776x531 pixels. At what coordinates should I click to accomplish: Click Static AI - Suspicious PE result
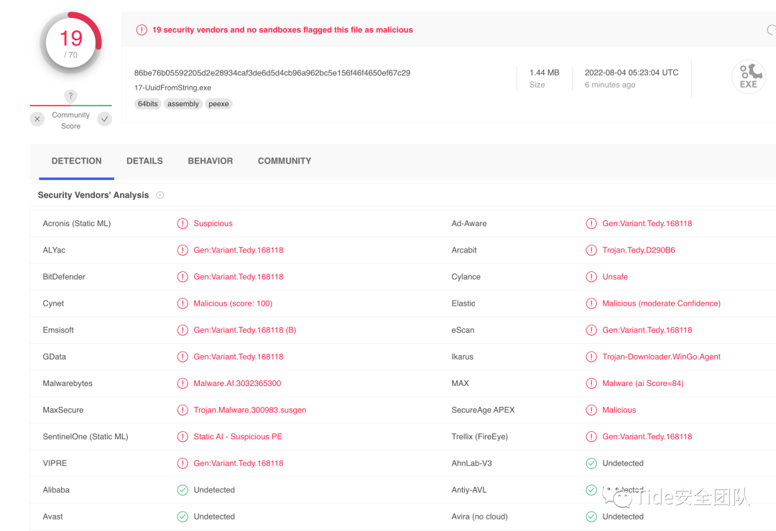point(238,436)
